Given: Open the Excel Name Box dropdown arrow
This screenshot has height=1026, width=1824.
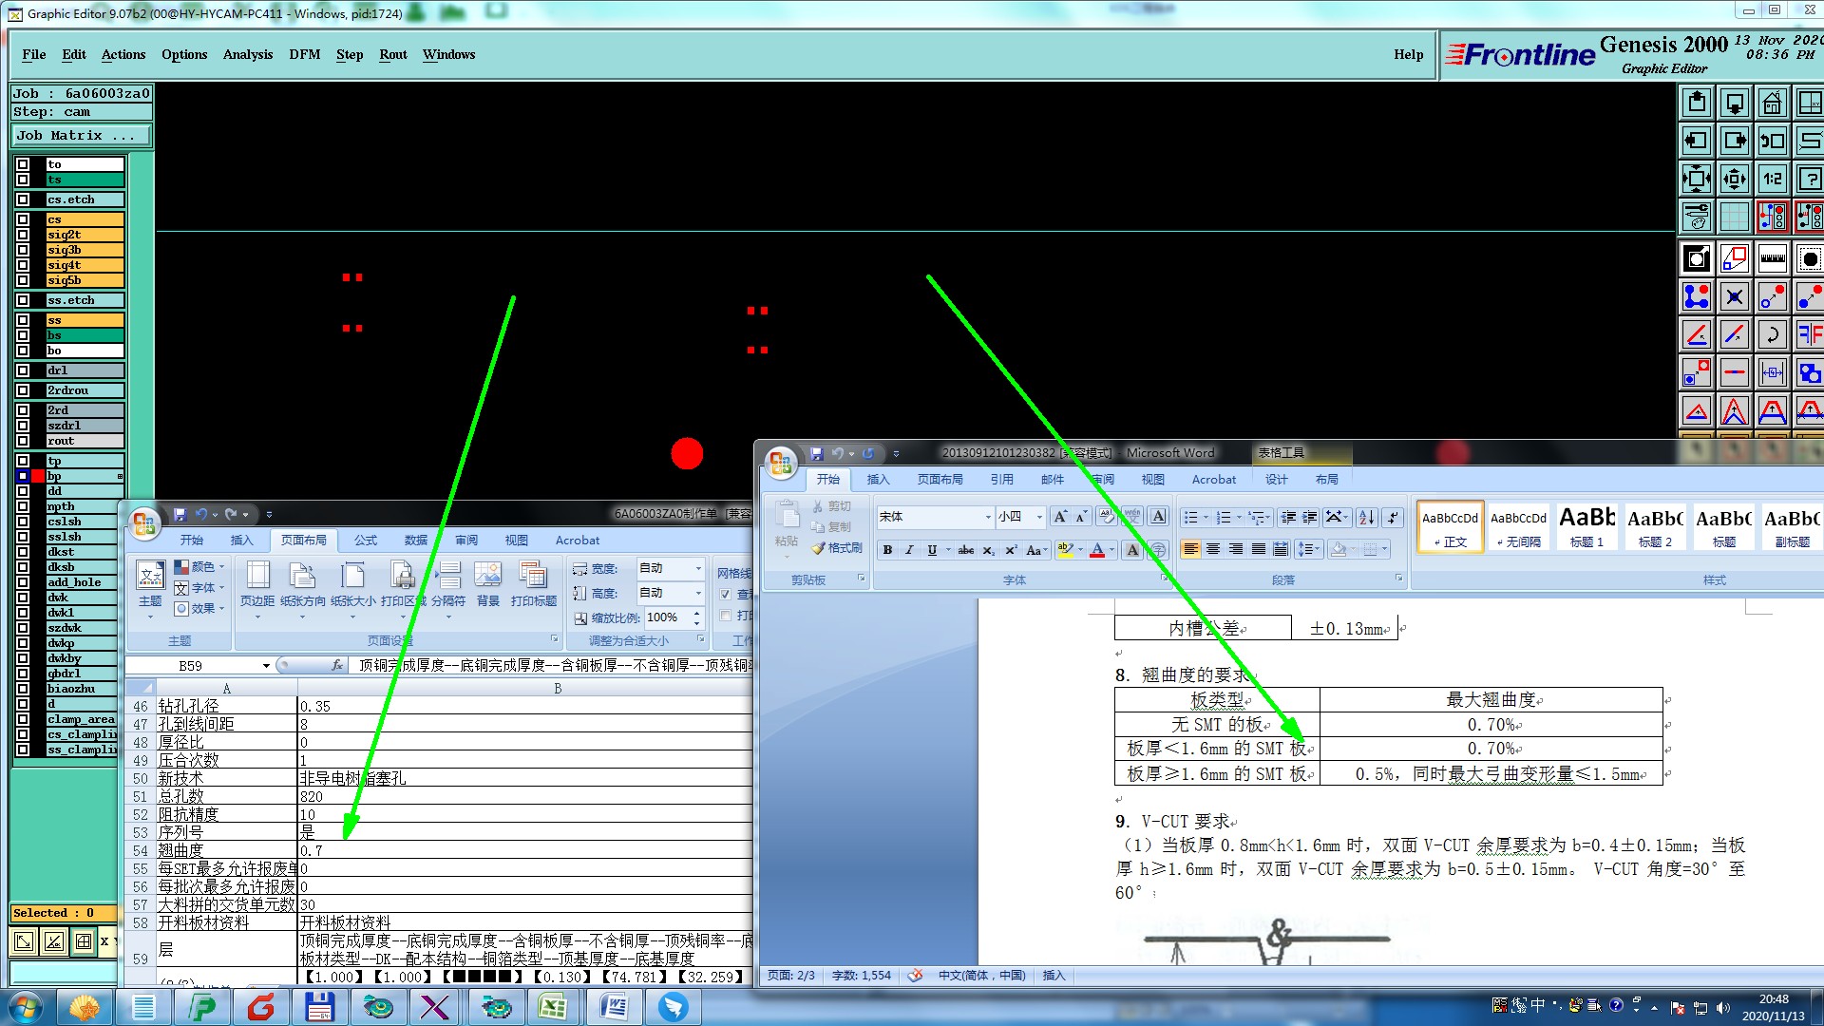Looking at the screenshot, I should point(266,666).
